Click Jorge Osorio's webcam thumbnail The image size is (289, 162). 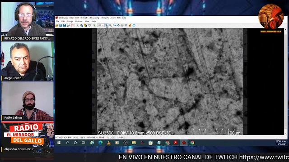click(28, 61)
